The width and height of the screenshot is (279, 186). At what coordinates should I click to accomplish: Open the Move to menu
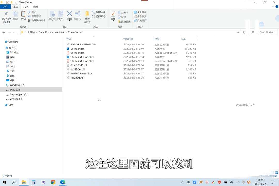(52, 16)
